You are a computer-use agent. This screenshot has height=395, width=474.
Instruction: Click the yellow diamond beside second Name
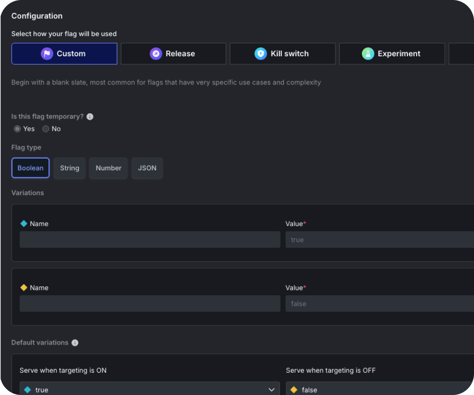[24, 288]
